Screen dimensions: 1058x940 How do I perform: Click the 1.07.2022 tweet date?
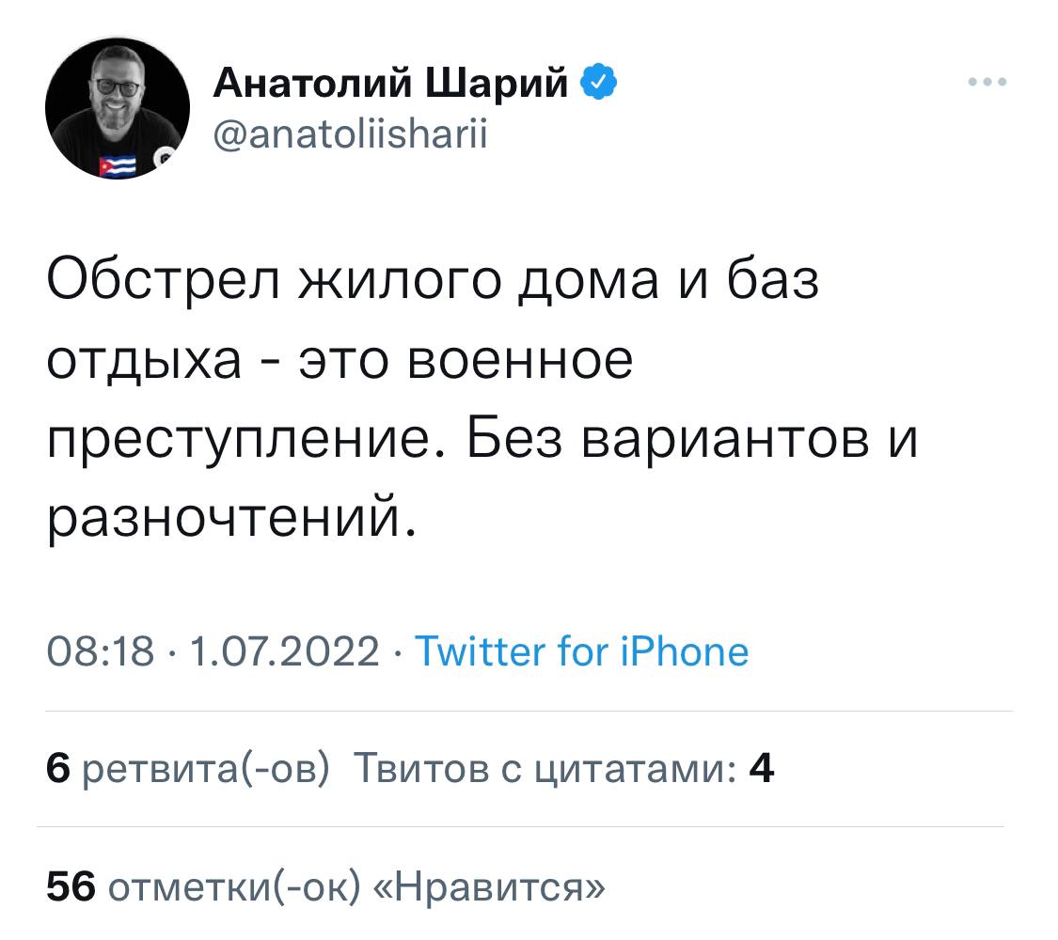(x=286, y=650)
